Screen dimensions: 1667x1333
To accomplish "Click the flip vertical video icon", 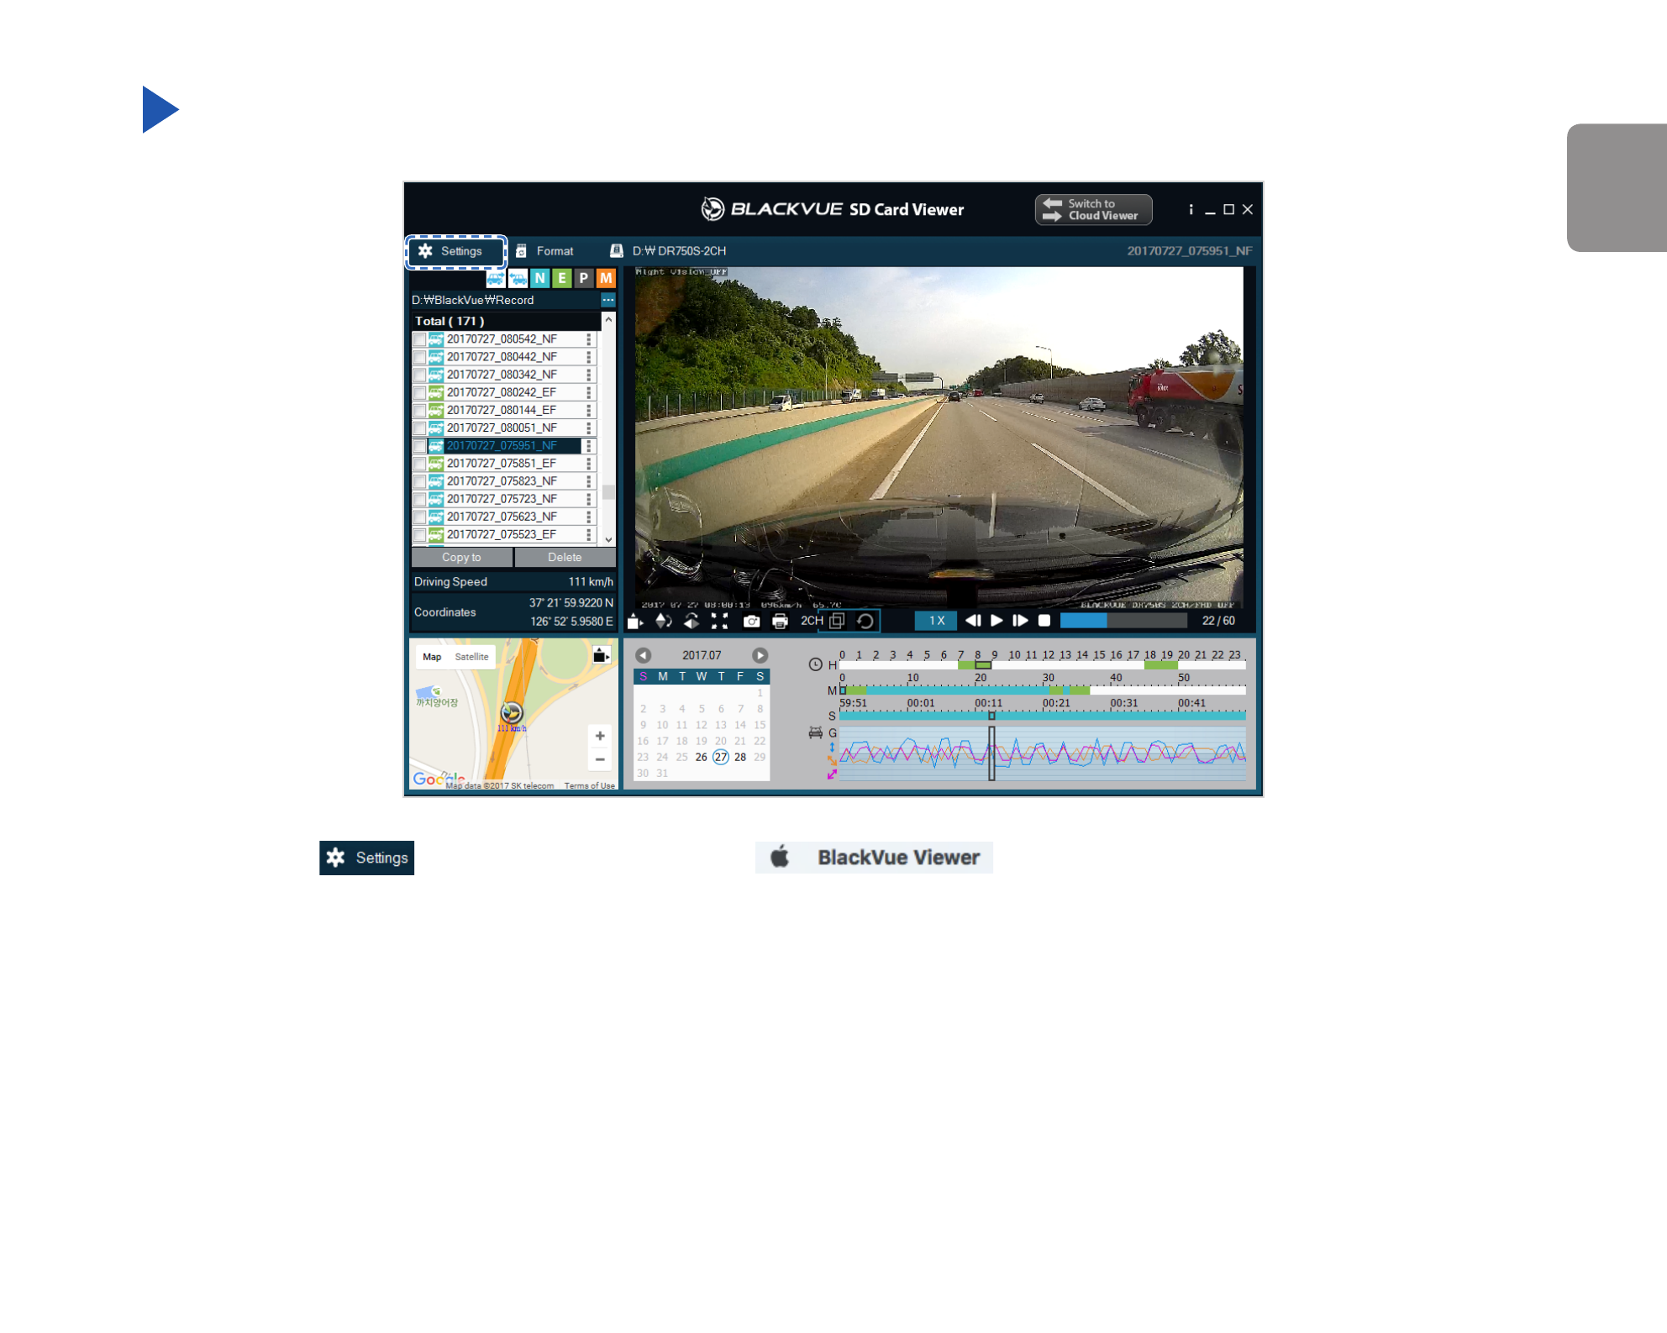I will [x=663, y=622].
